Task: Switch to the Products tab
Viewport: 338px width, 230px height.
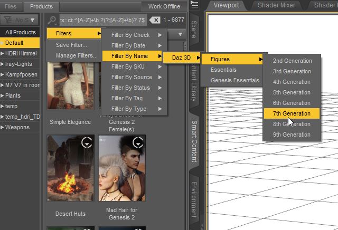Action: point(41,6)
